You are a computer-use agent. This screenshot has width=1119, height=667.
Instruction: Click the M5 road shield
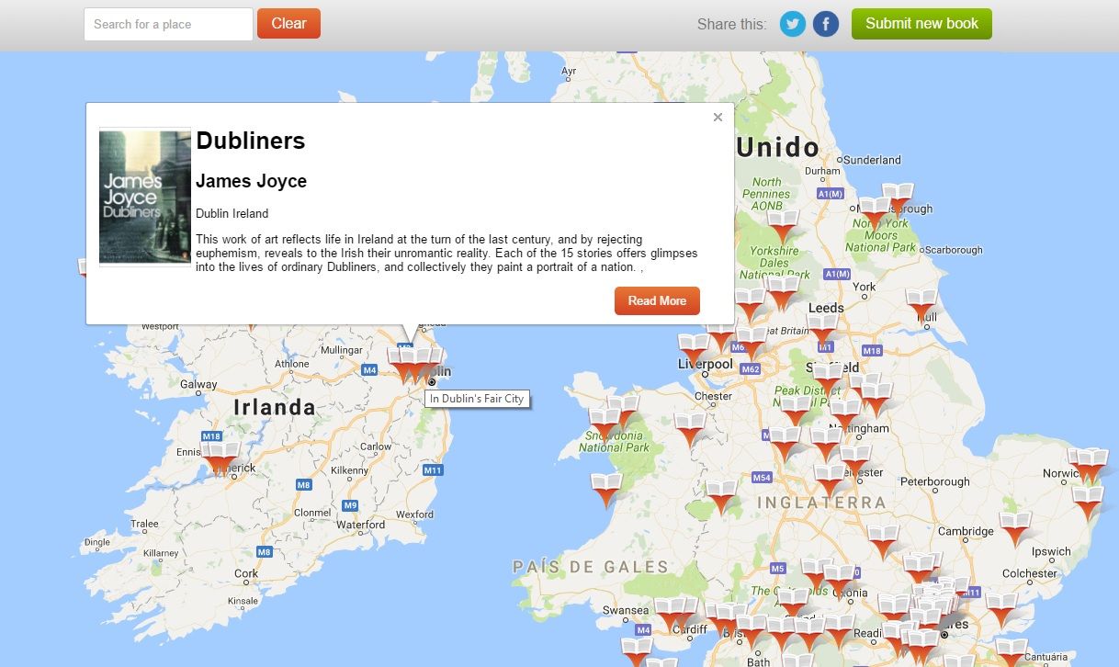778,568
